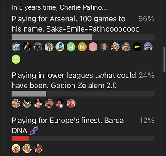The height and width of the screenshot is (156, 166).
Task: Click the 24% result bar
Action: [x=83, y=94]
